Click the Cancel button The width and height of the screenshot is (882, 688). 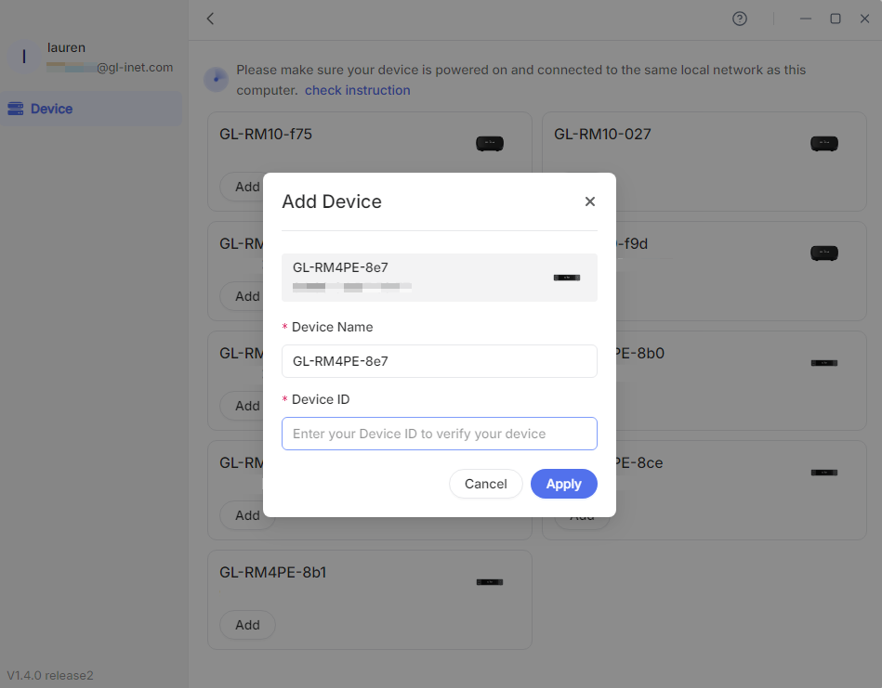(485, 484)
